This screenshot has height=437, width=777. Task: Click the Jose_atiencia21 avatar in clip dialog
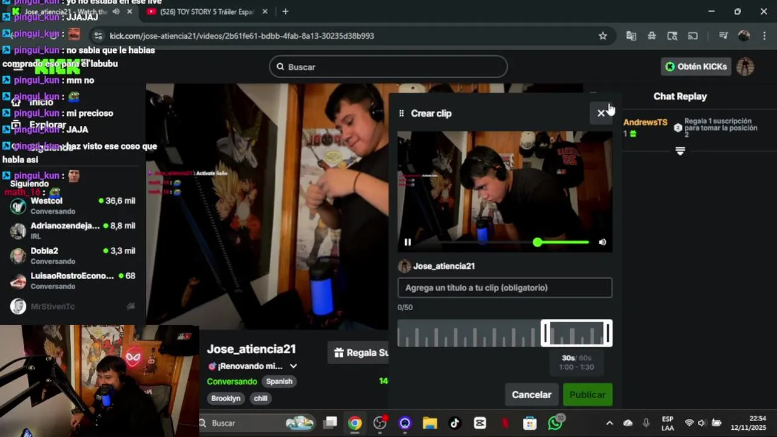pos(404,266)
